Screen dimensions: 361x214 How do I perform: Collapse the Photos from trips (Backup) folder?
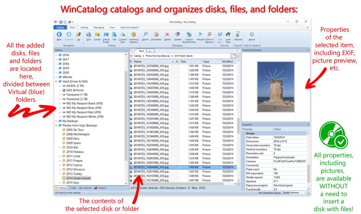56,125
